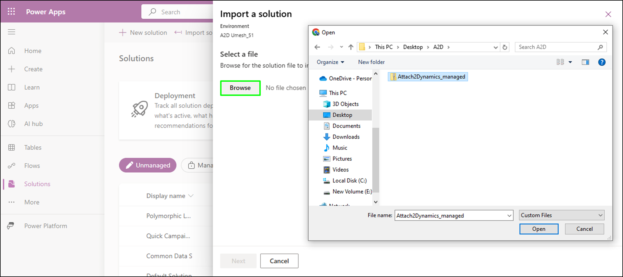Open the Power Apps Home page
This screenshot has height=277, width=623.
pyautogui.click(x=32, y=50)
